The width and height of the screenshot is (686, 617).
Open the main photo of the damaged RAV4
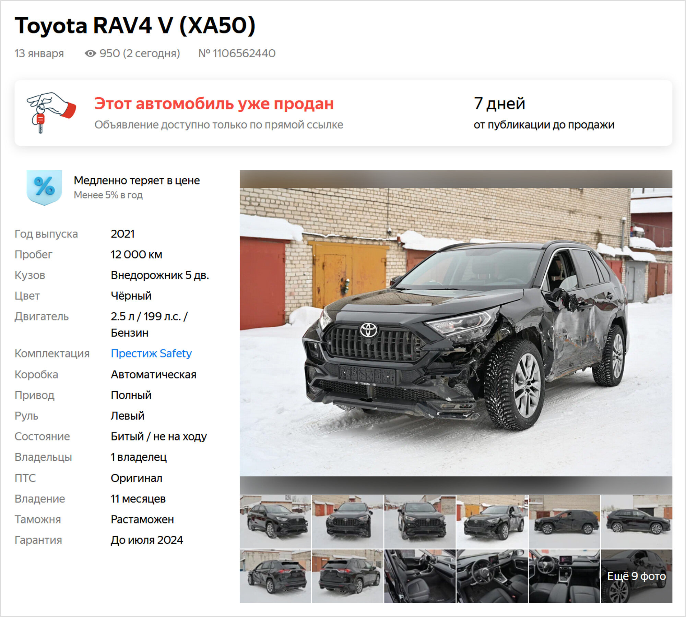pos(456,332)
